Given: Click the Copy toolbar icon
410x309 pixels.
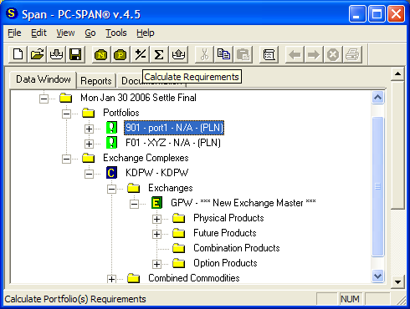Looking at the screenshot, I should coord(223,54).
